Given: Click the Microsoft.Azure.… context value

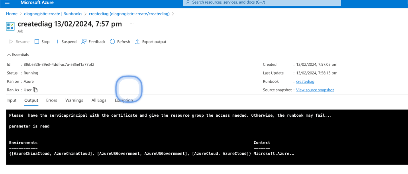Looking at the screenshot, I should pos(274,153).
